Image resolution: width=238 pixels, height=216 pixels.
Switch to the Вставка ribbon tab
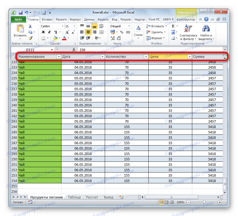[47, 19]
